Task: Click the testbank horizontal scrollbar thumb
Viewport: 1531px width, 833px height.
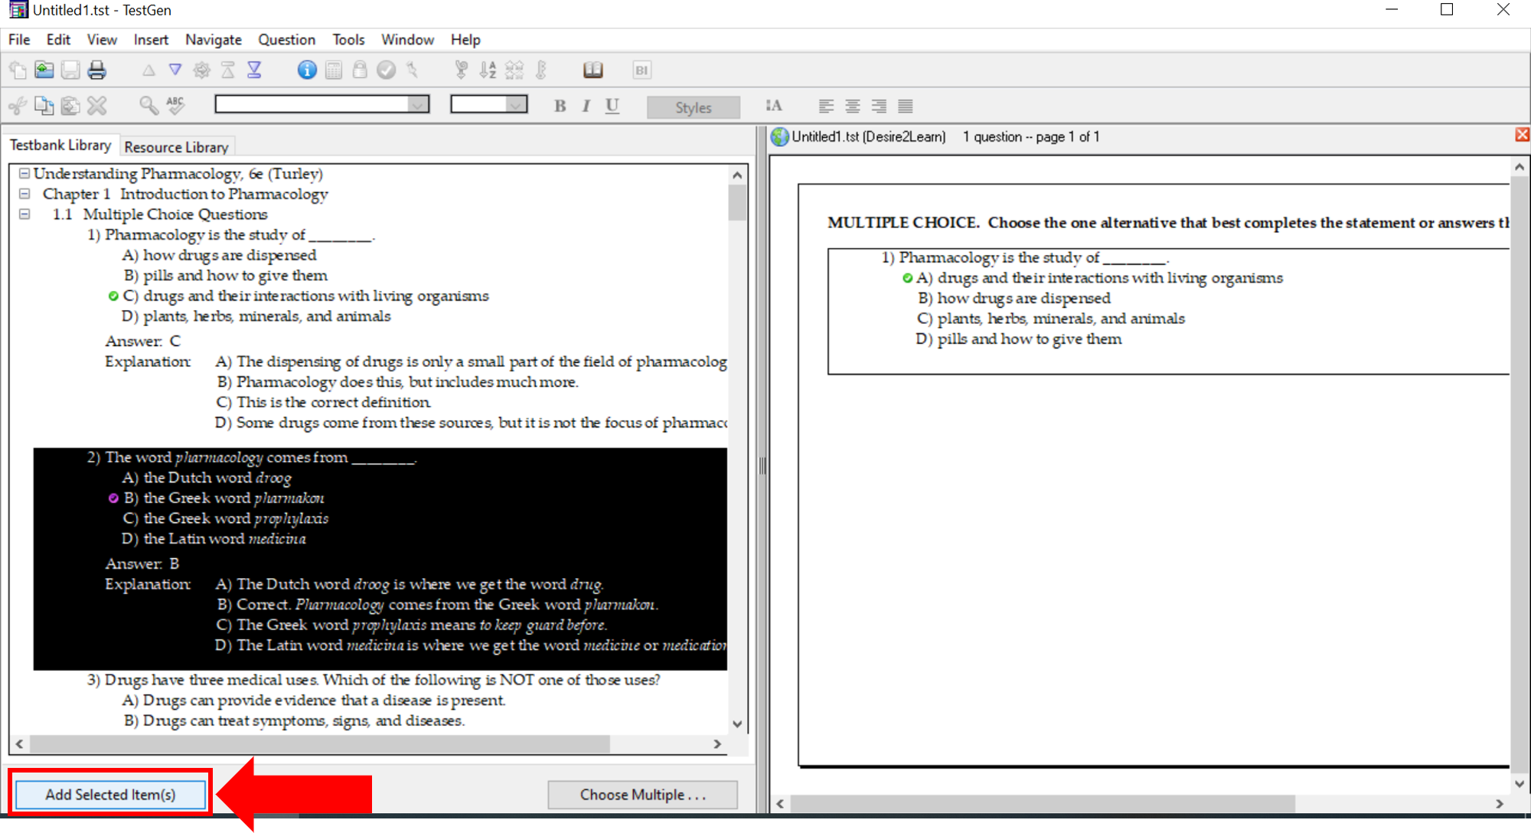Action: tap(318, 743)
